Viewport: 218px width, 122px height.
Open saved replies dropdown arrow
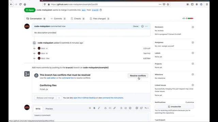146,108
